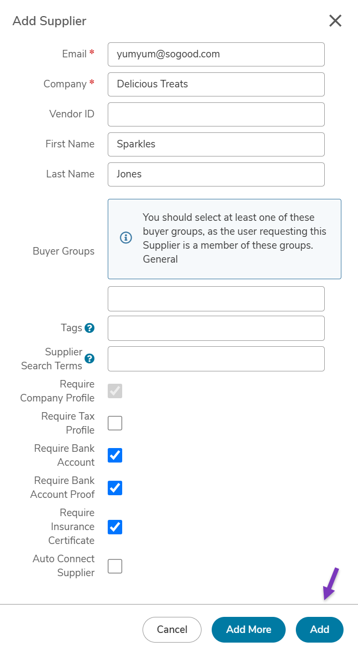Enable Auto Connect Supplier checkbox
The height and width of the screenshot is (656, 358).
coord(115,566)
